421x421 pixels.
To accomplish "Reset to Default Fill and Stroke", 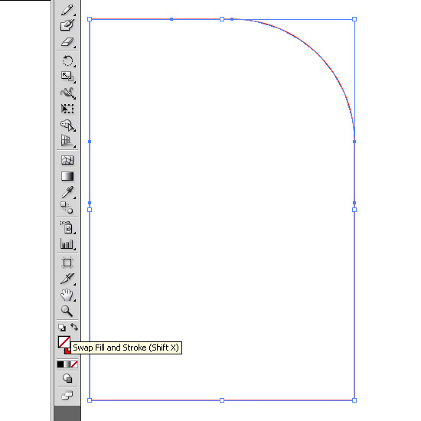I will point(62,328).
